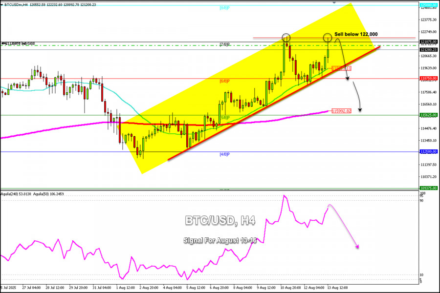Click the 12 Aug 04:00 time label
440x293 pixels.
[314, 288]
